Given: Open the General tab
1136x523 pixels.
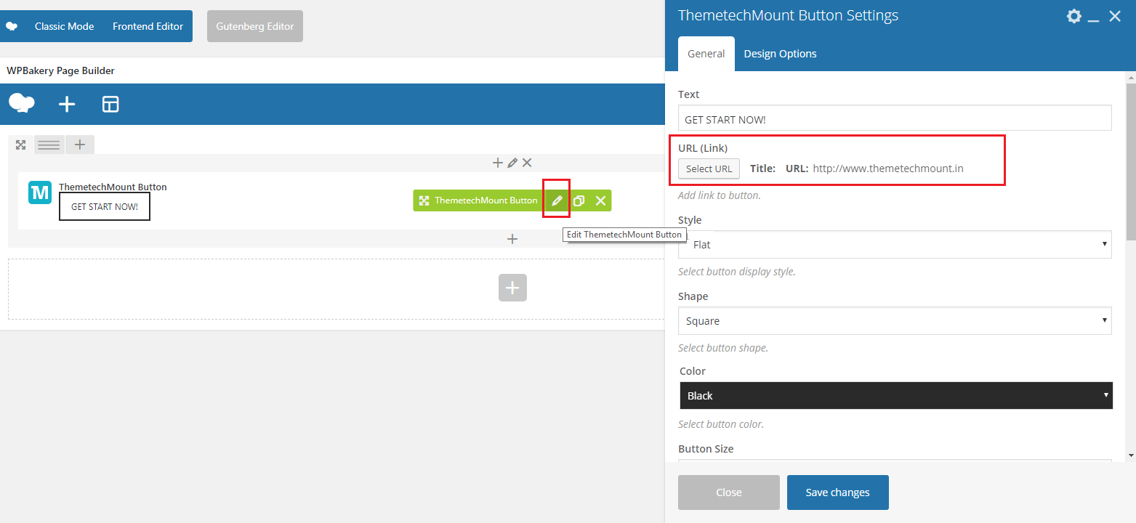Looking at the screenshot, I should (706, 54).
